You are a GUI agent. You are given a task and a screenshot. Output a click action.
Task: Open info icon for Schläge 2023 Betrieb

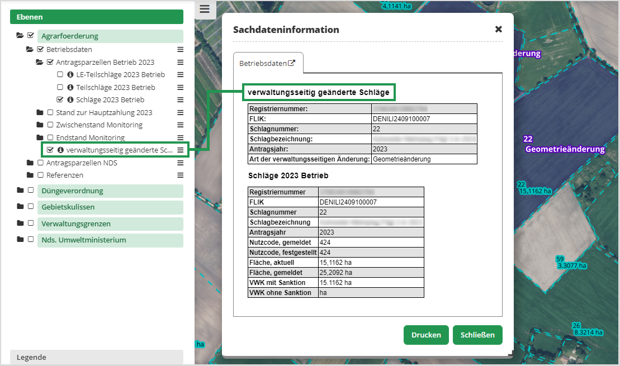pos(70,100)
